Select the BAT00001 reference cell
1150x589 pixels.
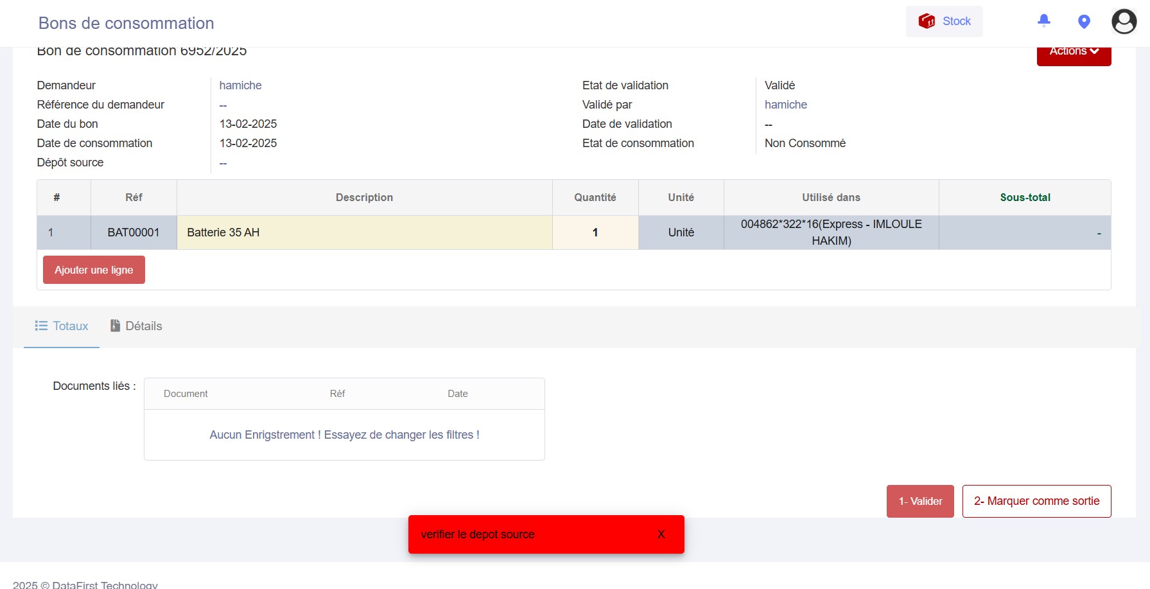[134, 233]
